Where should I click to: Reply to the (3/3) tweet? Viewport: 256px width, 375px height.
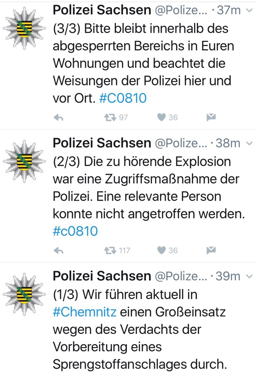(58, 117)
